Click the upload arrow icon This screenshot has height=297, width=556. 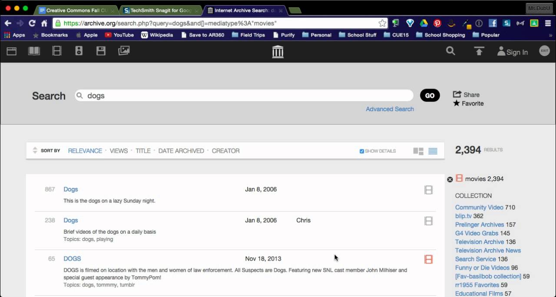(x=479, y=51)
